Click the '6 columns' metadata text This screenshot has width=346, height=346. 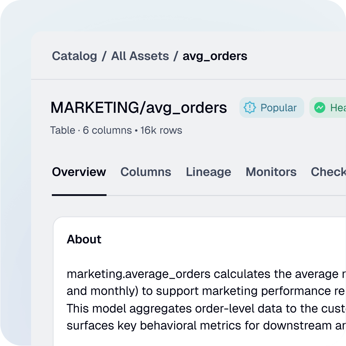(x=107, y=130)
